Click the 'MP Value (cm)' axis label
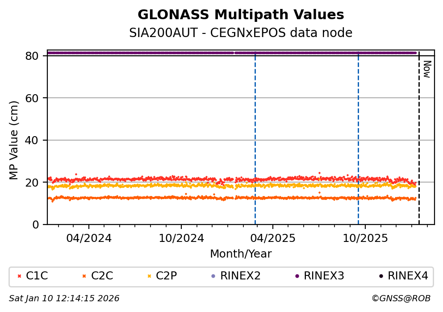Image resolution: width=443 pixels, height=312 pixels. [14, 140]
